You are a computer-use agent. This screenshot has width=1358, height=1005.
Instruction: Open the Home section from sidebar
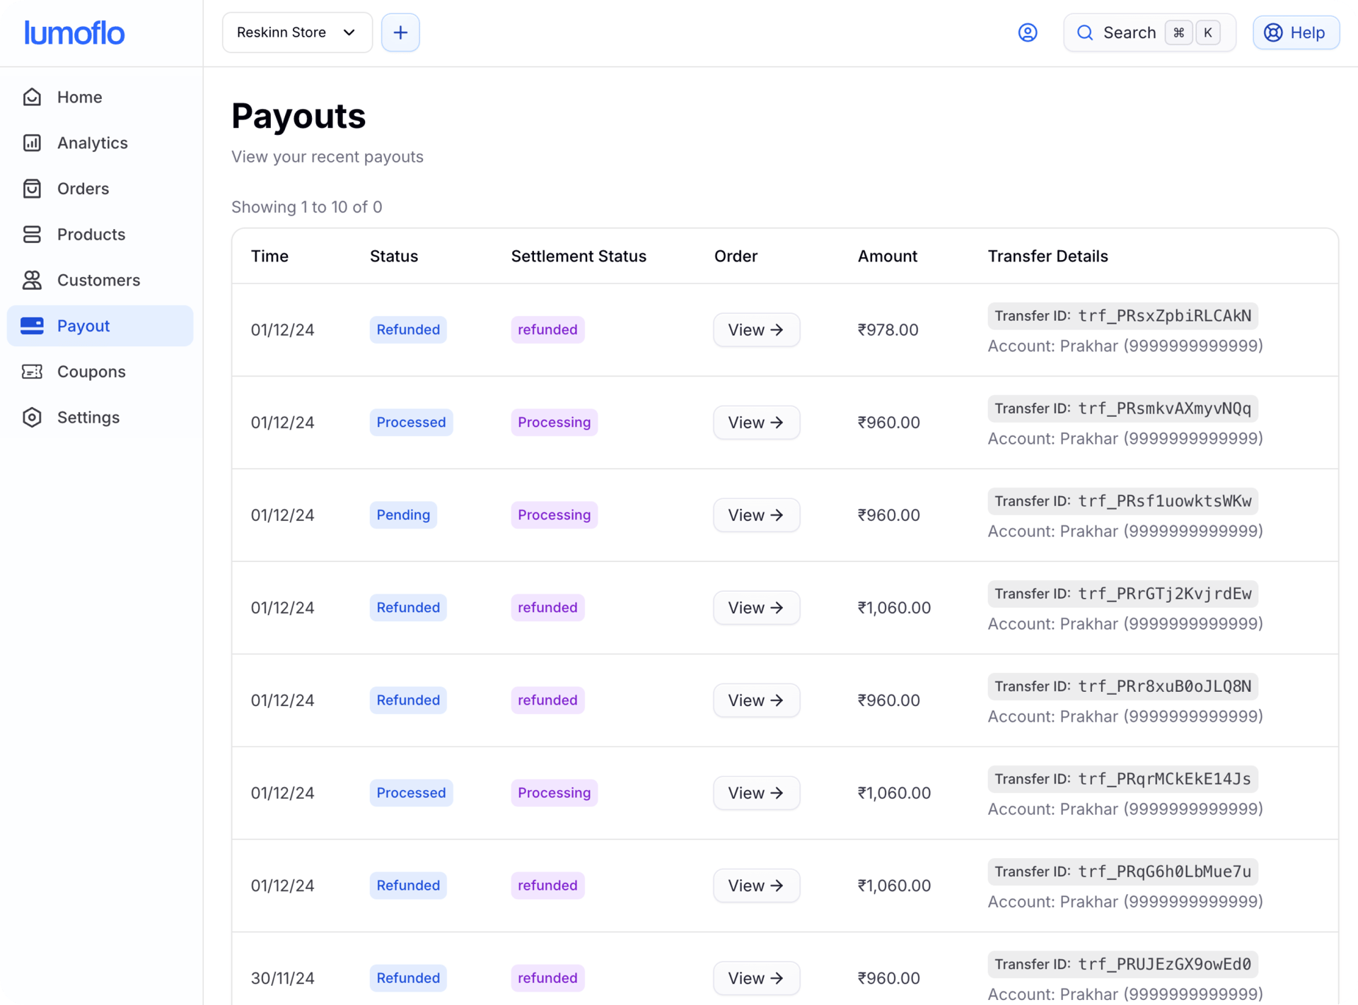coord(33,97)
